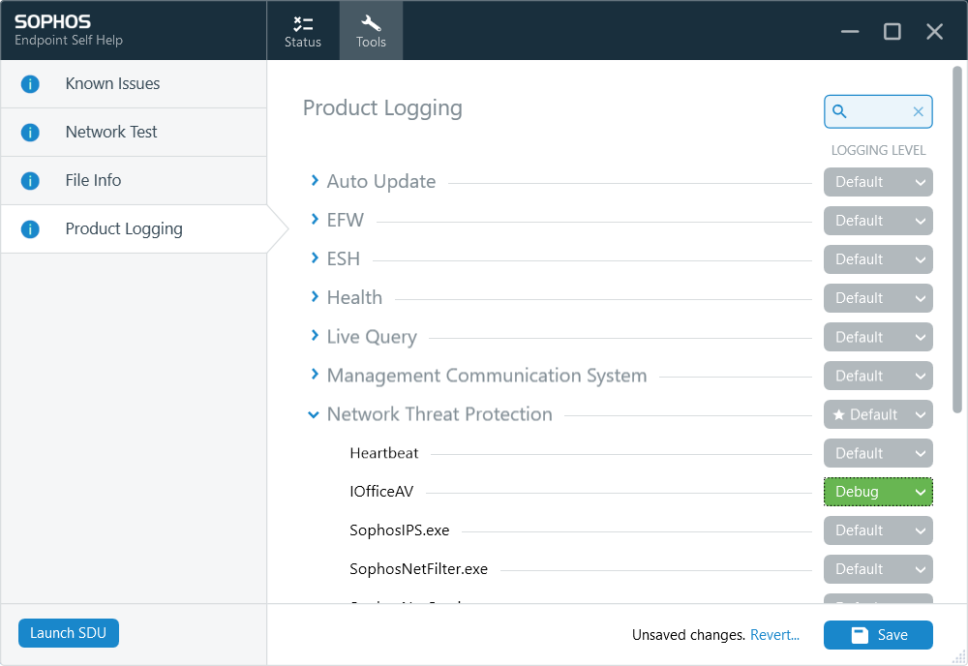Click the magnifier icon in search box
Image resolution: width=968 pixels, height=666 pixels.
[840, 112]
